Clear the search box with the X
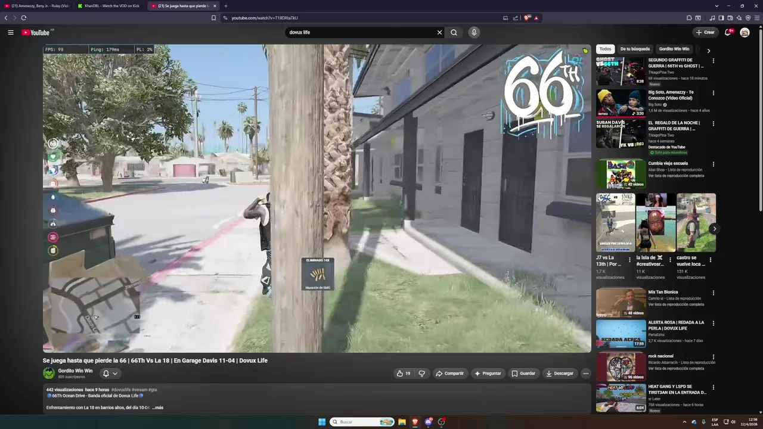 point(440,32)
